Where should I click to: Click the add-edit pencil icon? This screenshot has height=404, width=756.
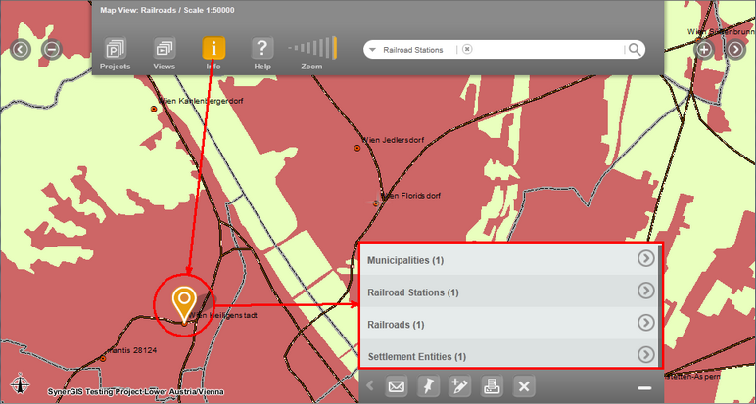pyautogui.click(x=460, y=386)
